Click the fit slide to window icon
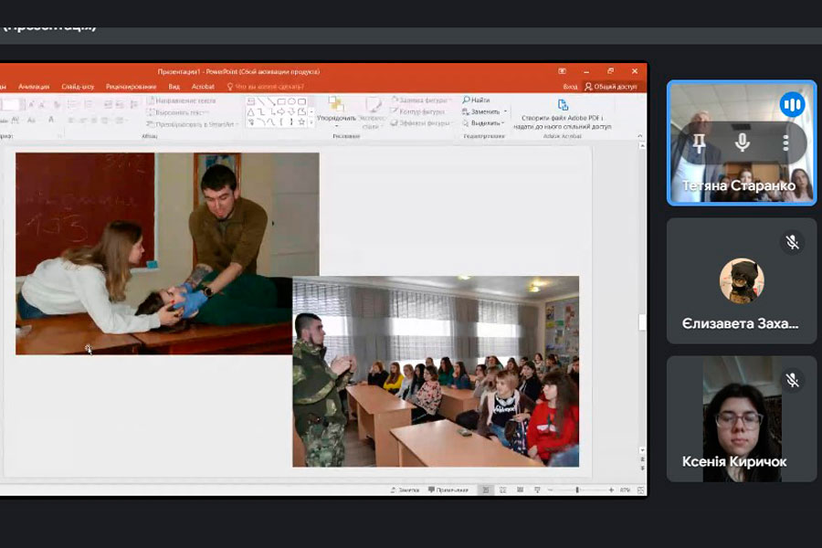The width and height of the screenshot is (822, 548). coord(639,490)
